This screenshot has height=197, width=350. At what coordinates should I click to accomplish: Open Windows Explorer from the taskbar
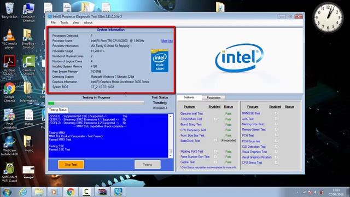39,192
